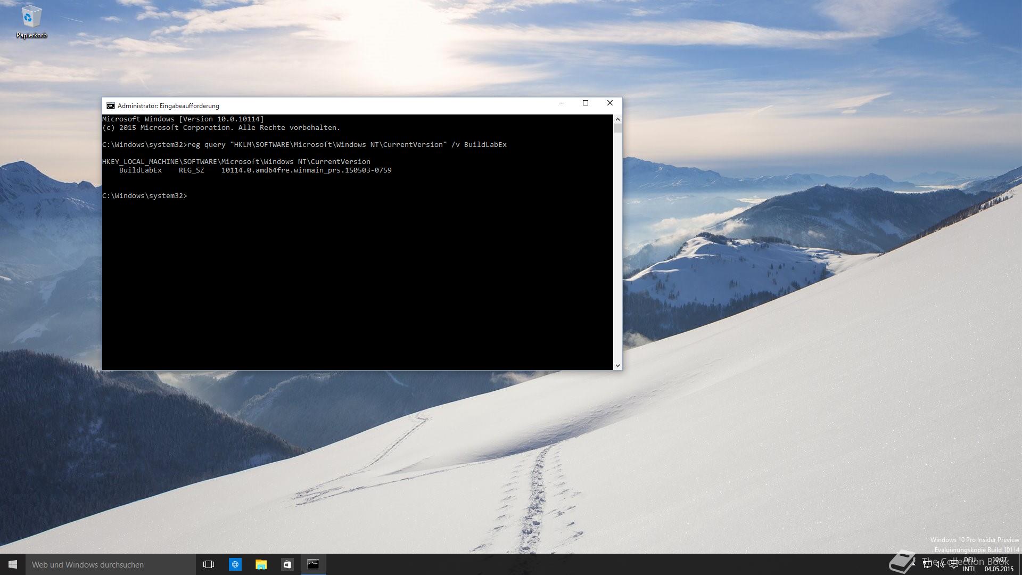Image resolution: width=1022 pixels, height=575 pixels.
Task: Open the network status tray icon
Action: [927, 564]
